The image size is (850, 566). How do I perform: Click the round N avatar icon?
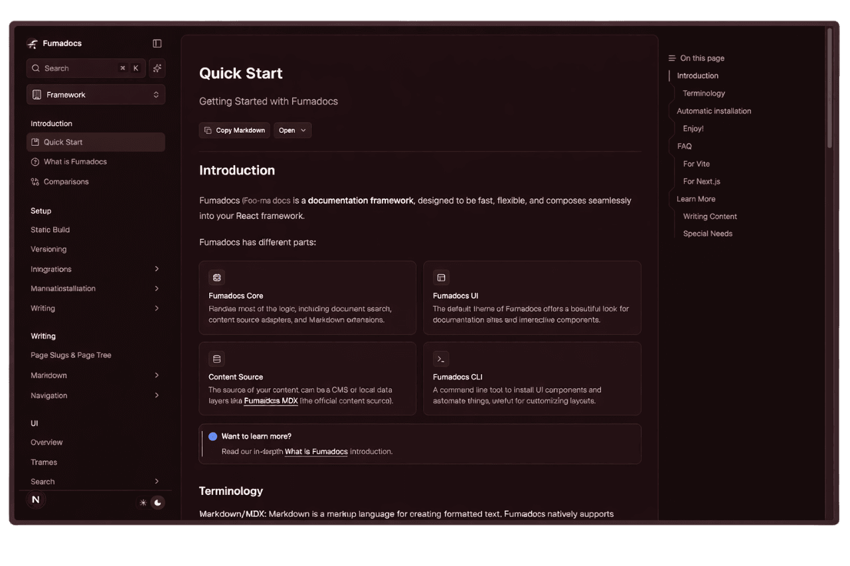[x=36, y=500]
